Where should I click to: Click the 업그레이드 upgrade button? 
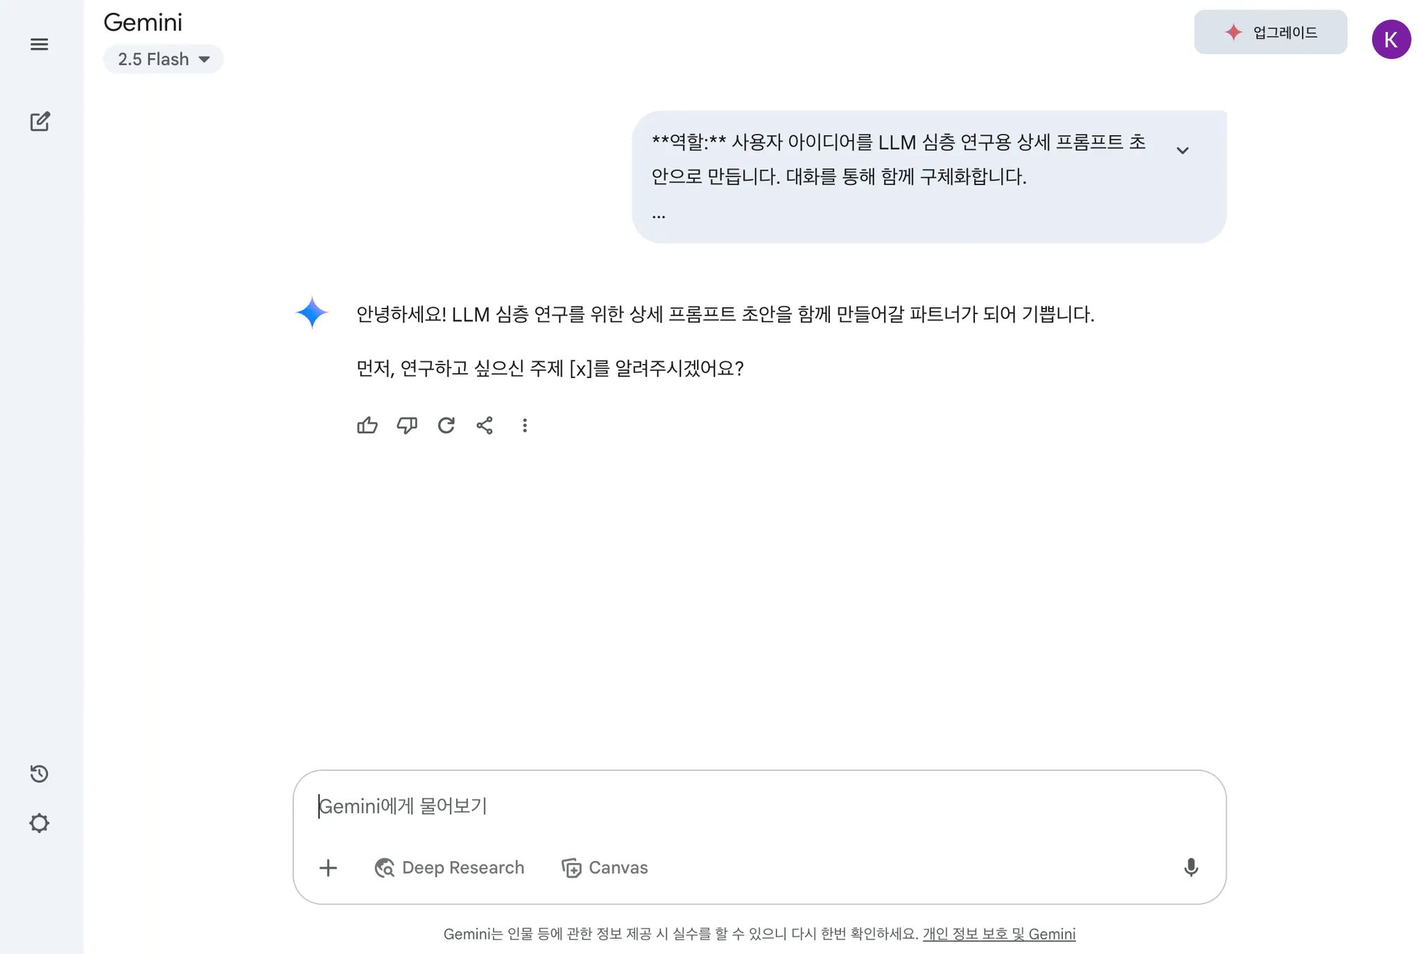pos(1270,33)
